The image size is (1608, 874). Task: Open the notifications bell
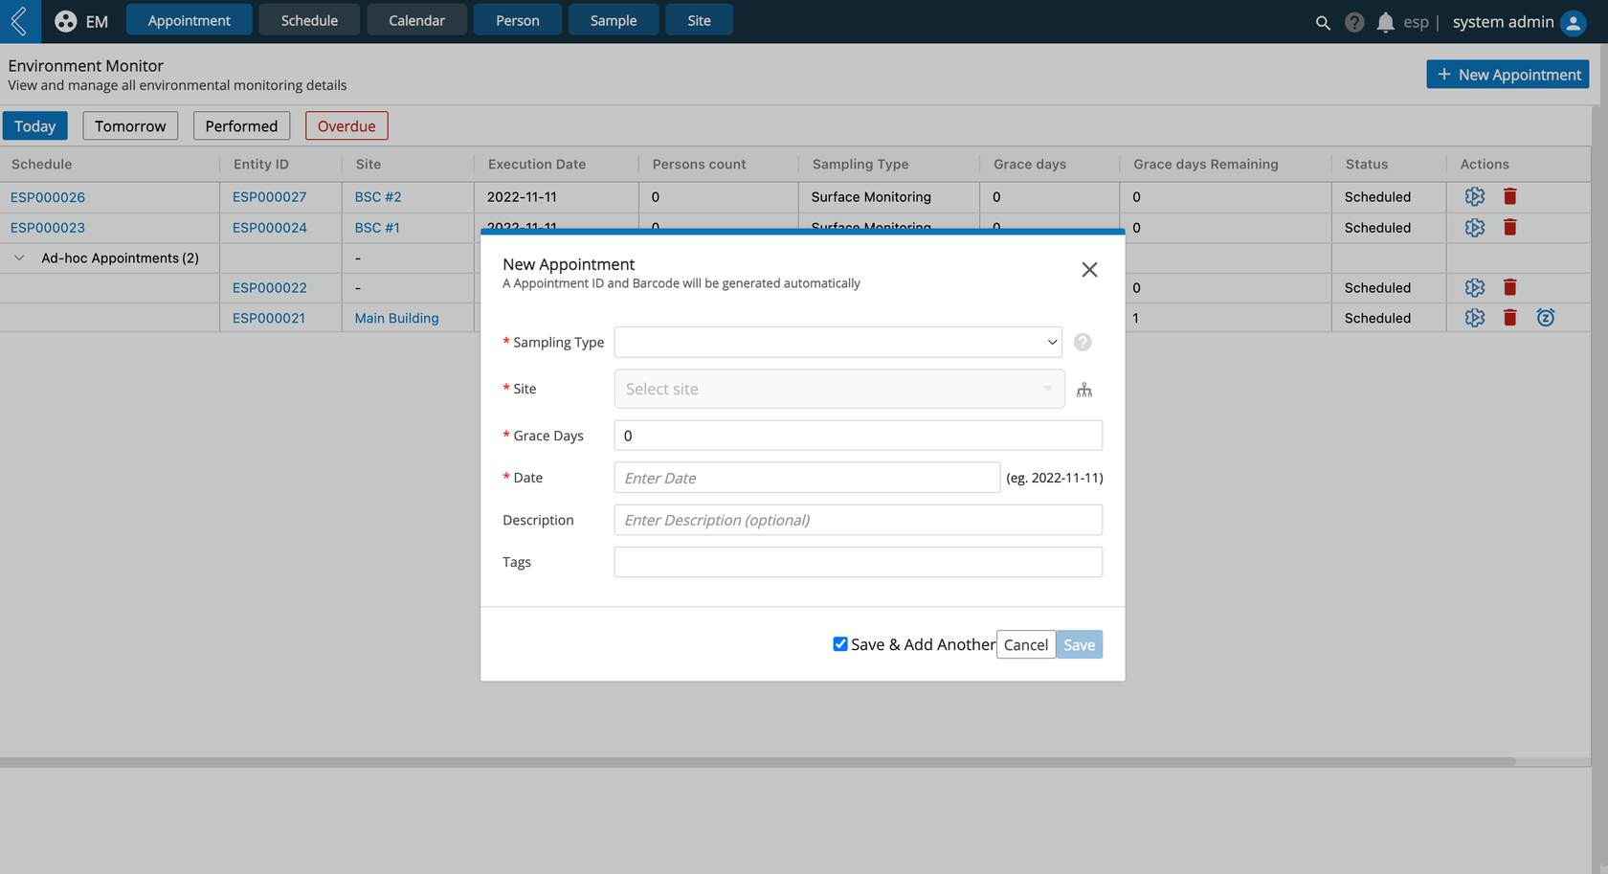pyautogui.click(x=1385, y=22)
